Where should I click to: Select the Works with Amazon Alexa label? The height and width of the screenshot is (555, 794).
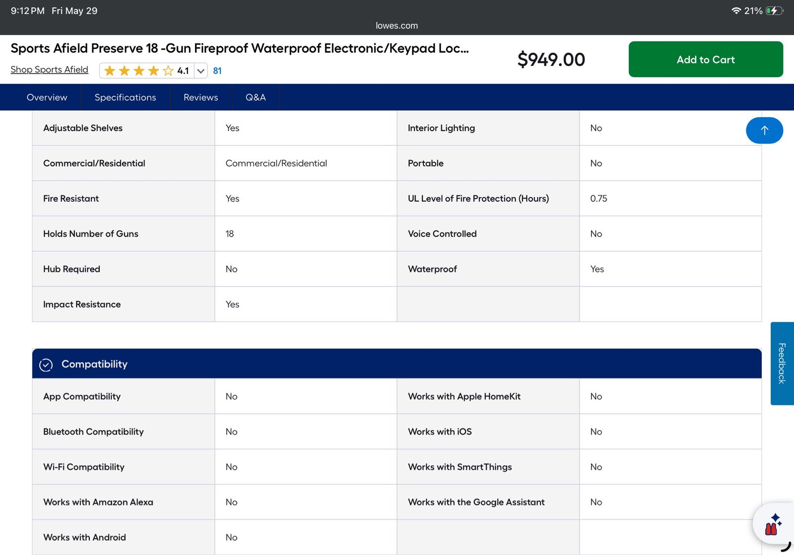[x=98, y=502]
